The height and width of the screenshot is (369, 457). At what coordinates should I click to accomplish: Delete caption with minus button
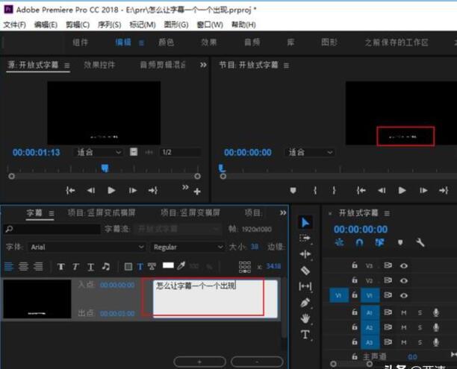[x=257, y=362]
